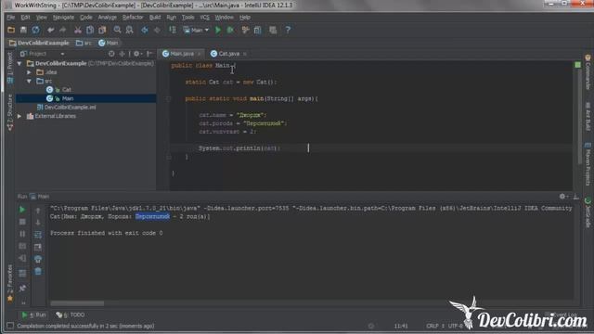Screen dimensions: 594x334
Task: Click the Copy toolbar icon
Action: (90, 30)
